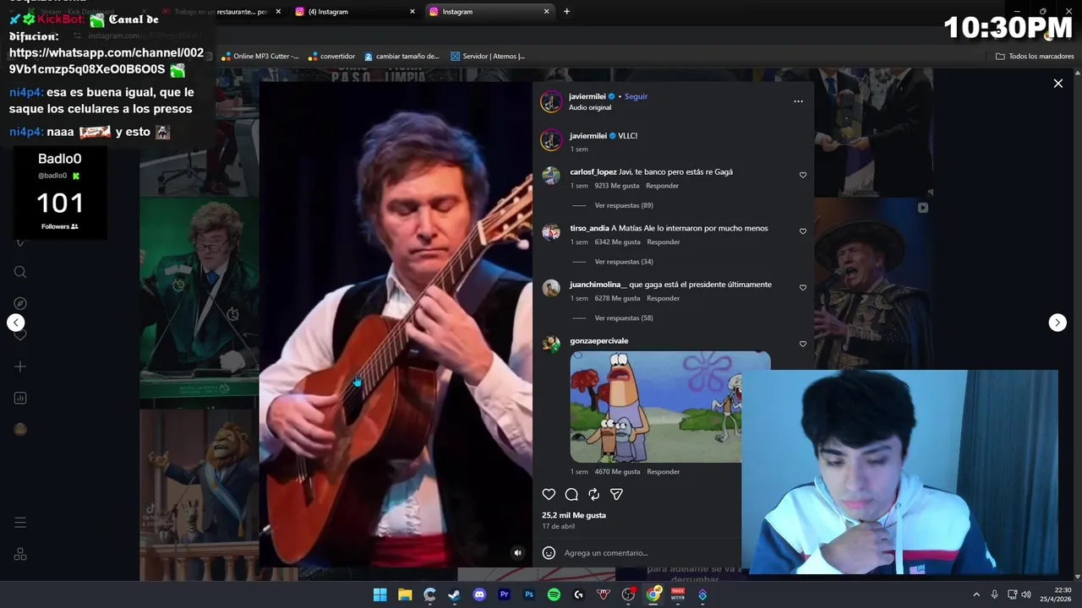This screenshot has height=608, width=1082.
Task: Open Windows Start menu
Action: [x=380, y=594]
